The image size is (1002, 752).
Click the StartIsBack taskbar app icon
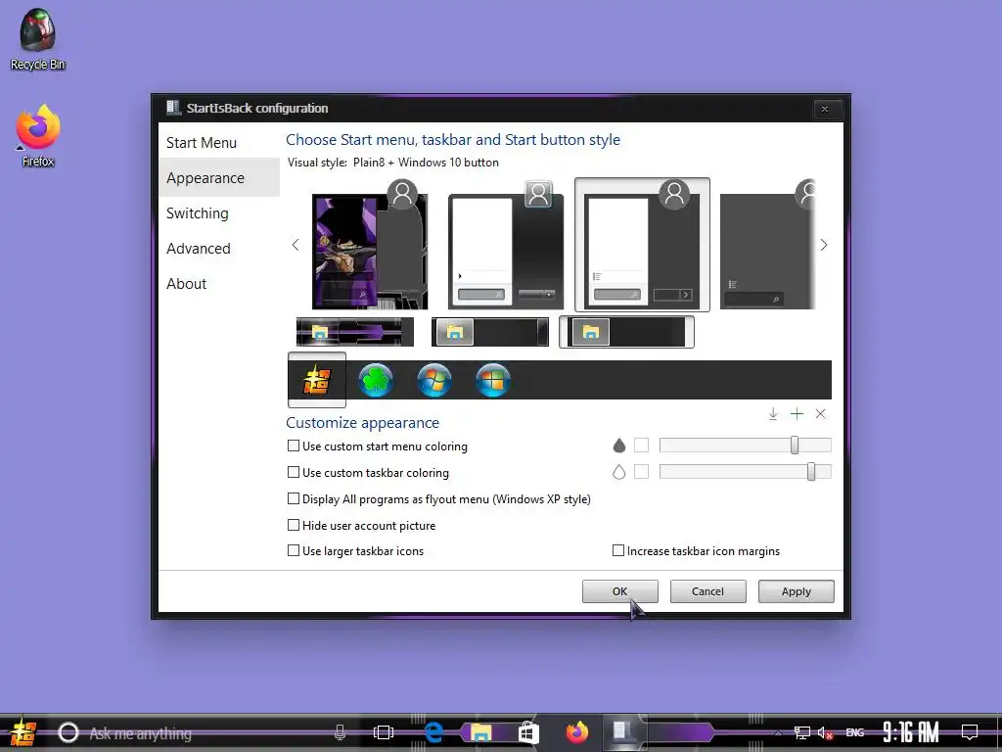pos(621,731)
